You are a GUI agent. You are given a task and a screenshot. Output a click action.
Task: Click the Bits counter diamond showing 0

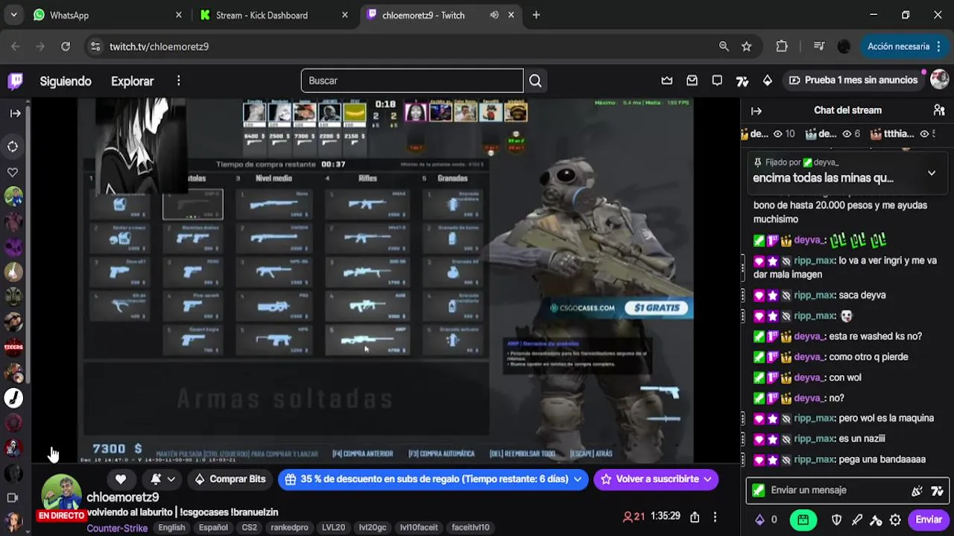coord(766,520)
